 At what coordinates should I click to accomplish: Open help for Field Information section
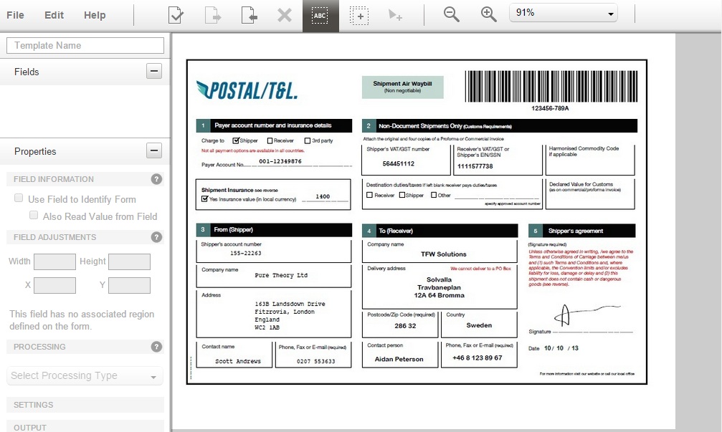(x=156, y=179)
